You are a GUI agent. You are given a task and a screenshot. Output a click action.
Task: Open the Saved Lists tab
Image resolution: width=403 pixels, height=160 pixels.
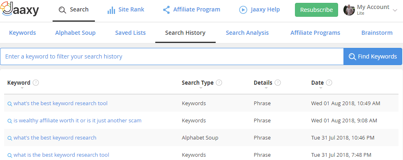[x=130, y=33]
